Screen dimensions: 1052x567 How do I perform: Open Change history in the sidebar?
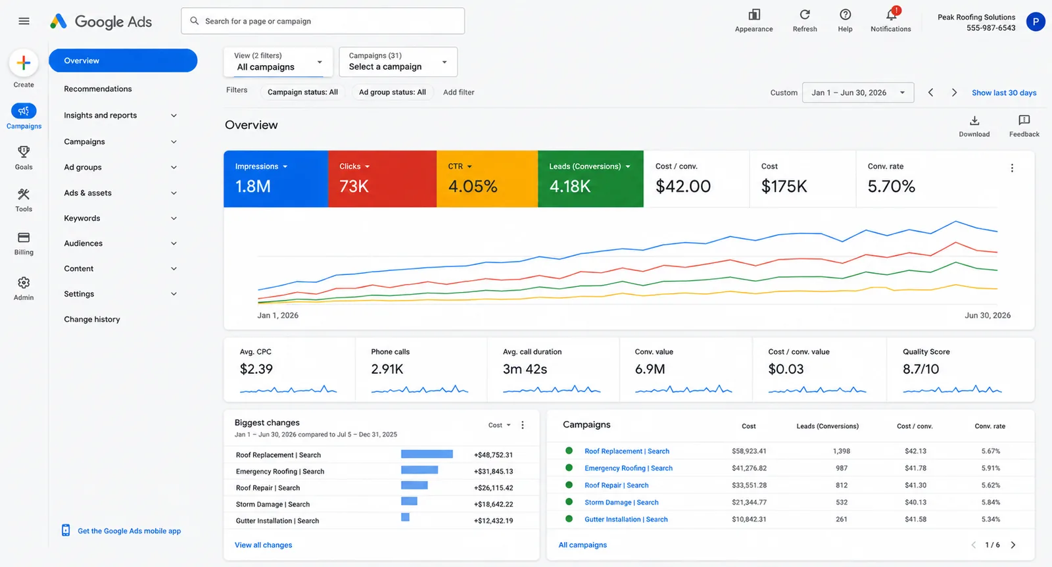92,320
